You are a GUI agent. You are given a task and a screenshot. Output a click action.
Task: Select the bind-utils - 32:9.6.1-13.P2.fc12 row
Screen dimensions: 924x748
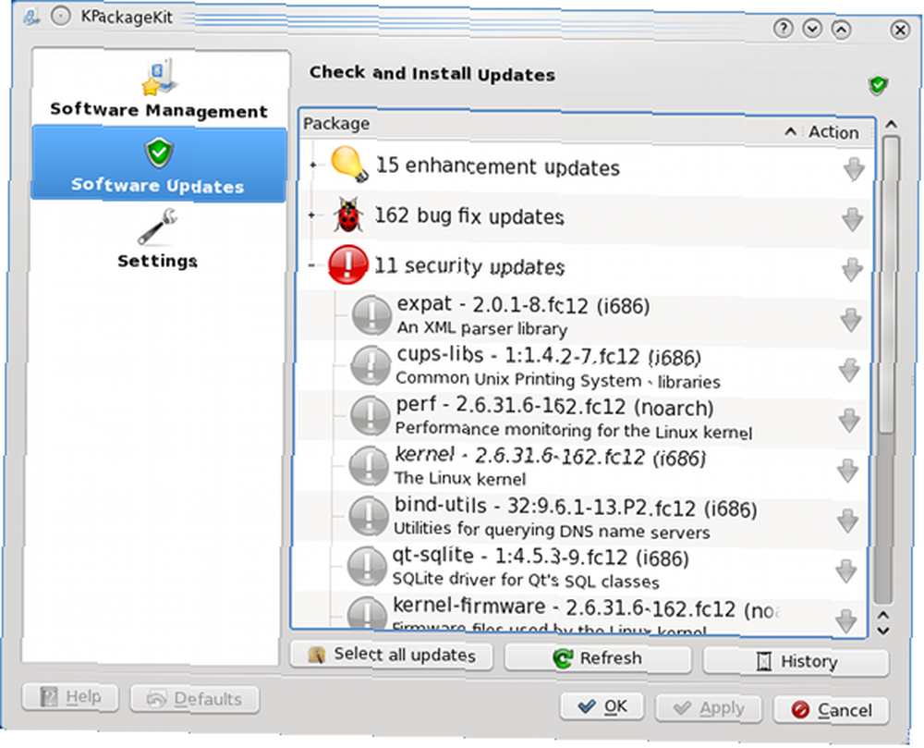coord(580,518)
